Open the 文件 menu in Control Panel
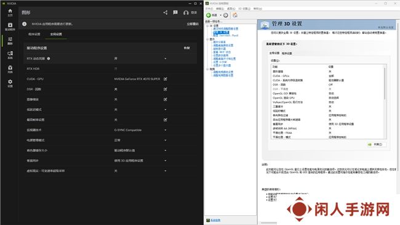This screenshot has width=400, height=225. point(209,9)
